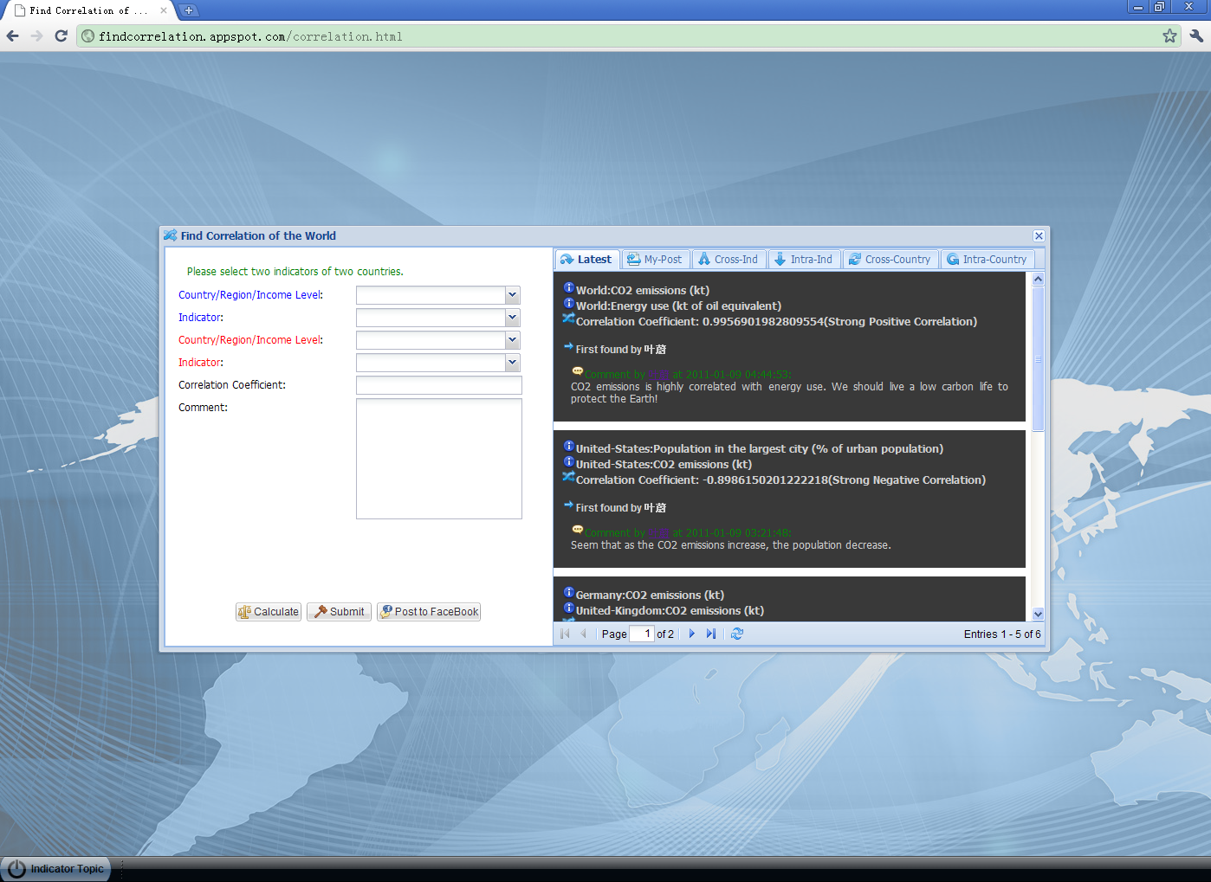Image resolution: width=1211 pixels, height=882 pixels.
Task: Click the page number input box
Action: click(642, 634)
